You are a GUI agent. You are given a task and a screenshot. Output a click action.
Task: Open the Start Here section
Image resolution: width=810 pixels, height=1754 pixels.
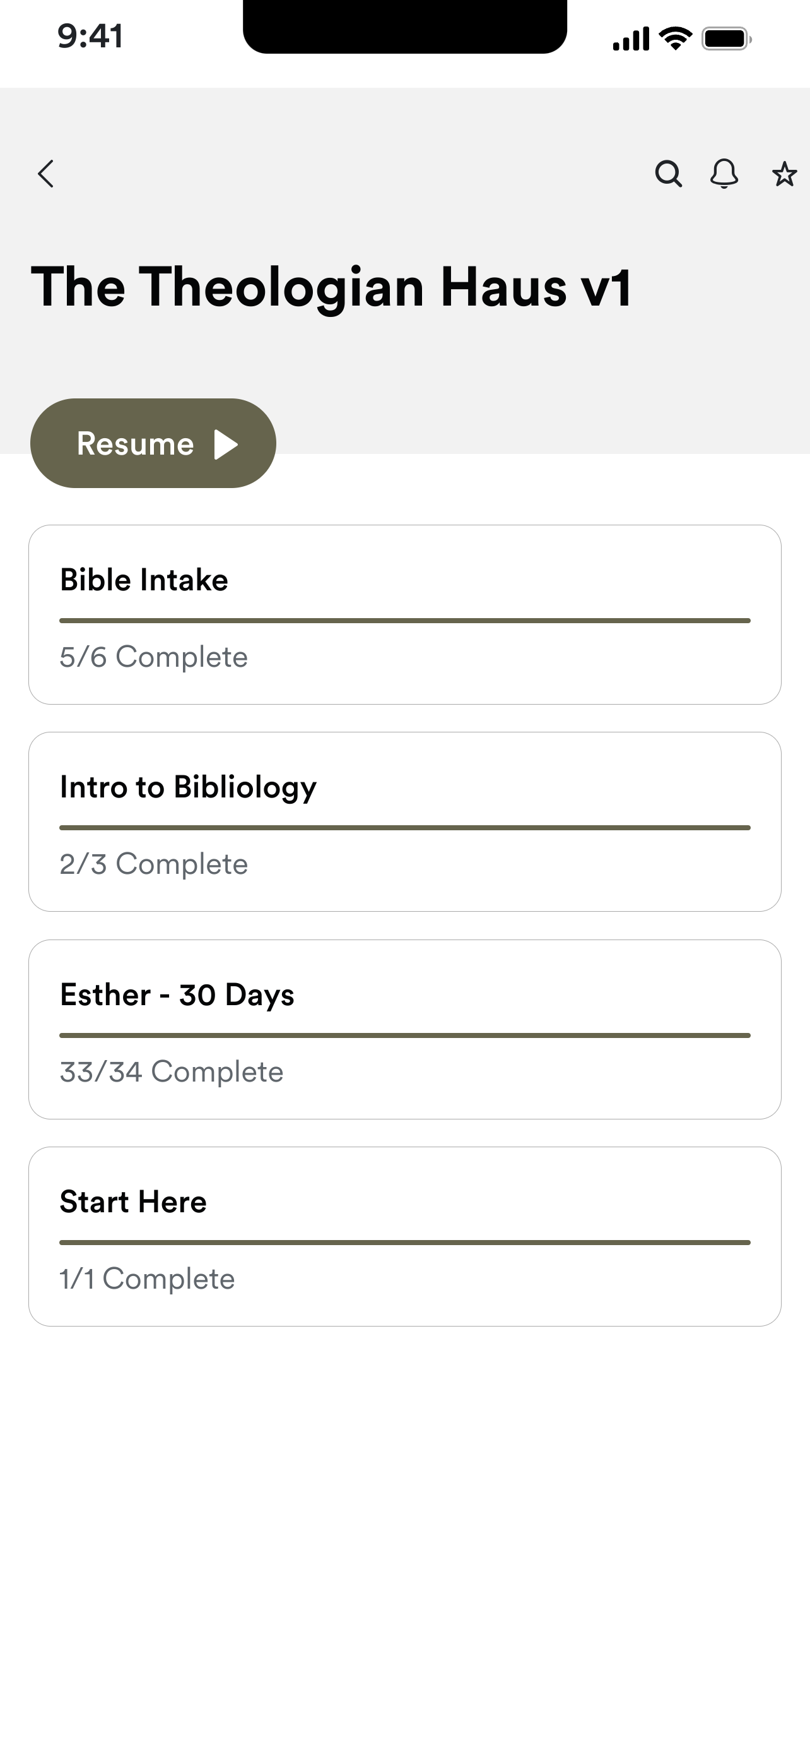tap(404, 1236)
